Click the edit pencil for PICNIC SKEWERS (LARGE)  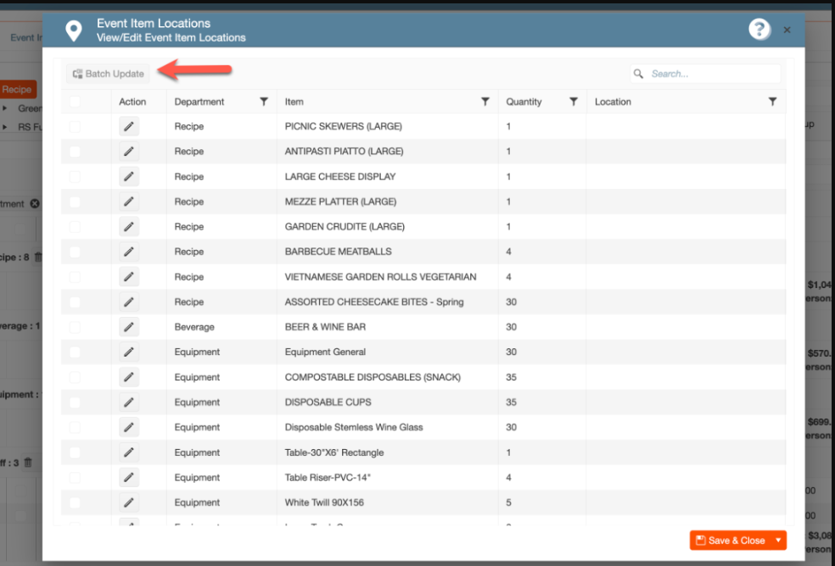pyautogui.click(x=129, y=126)
